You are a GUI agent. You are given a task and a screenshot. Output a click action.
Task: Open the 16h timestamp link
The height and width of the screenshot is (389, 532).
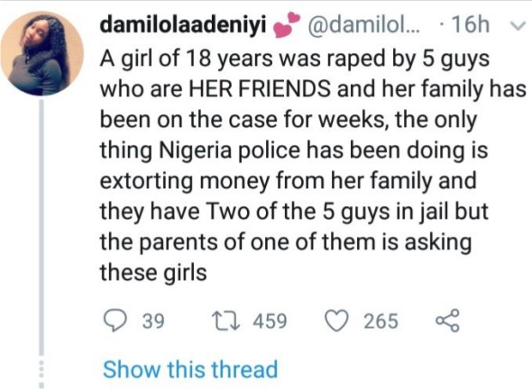coord(471,24)
